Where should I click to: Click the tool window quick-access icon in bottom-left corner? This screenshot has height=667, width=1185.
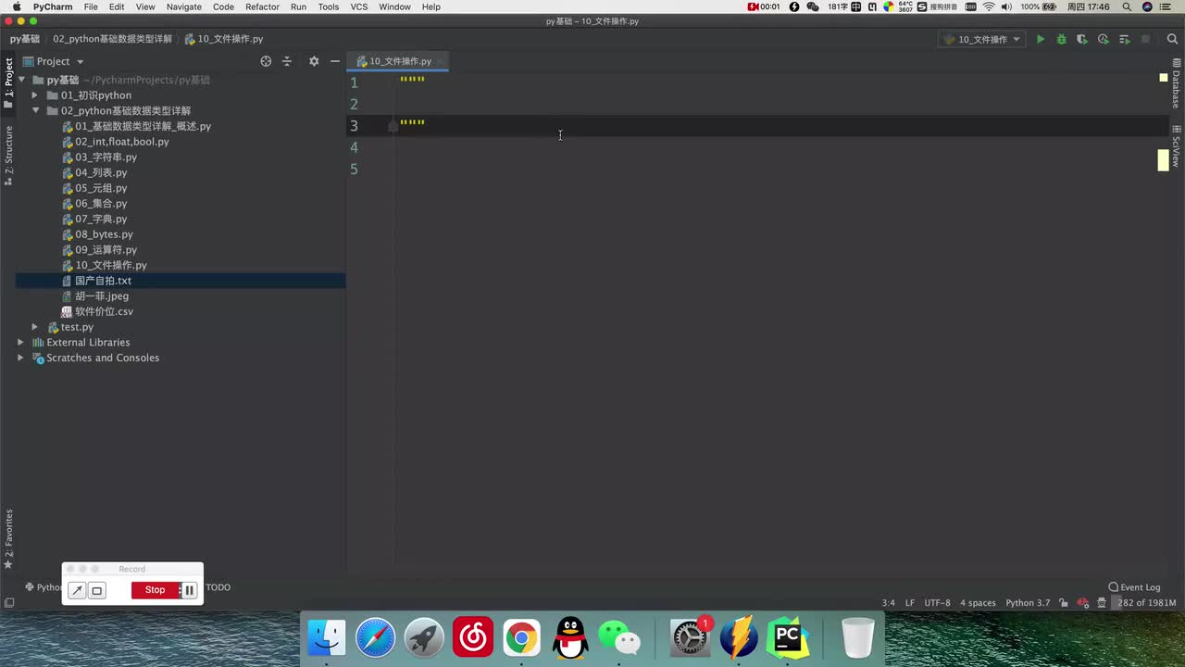coord(9,603)
